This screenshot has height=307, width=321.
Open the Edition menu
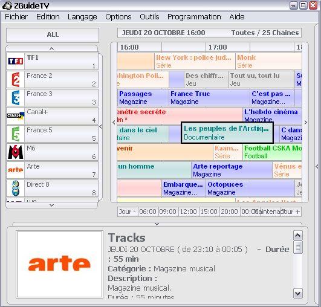[x=48, y=16]
